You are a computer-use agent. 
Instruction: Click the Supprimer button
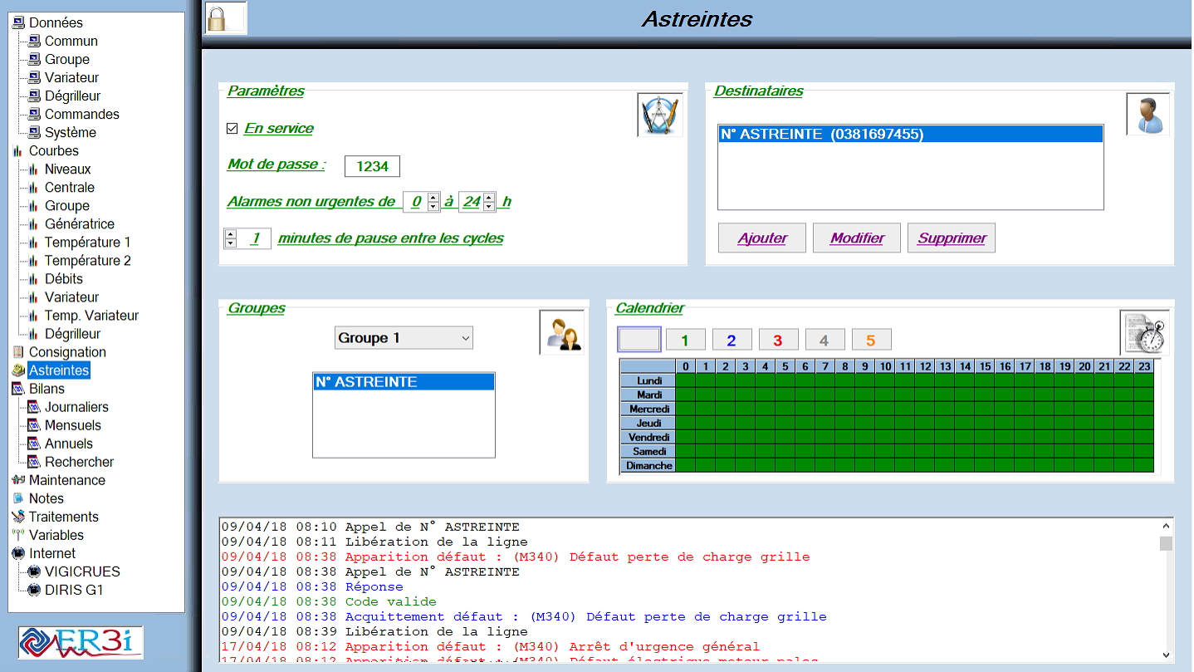(952, 238)
